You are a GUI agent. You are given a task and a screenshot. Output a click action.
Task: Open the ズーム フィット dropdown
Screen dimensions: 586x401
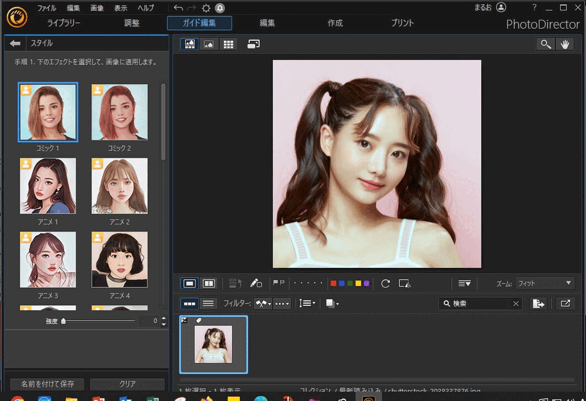pyautogui.click(x=545, y=284)
